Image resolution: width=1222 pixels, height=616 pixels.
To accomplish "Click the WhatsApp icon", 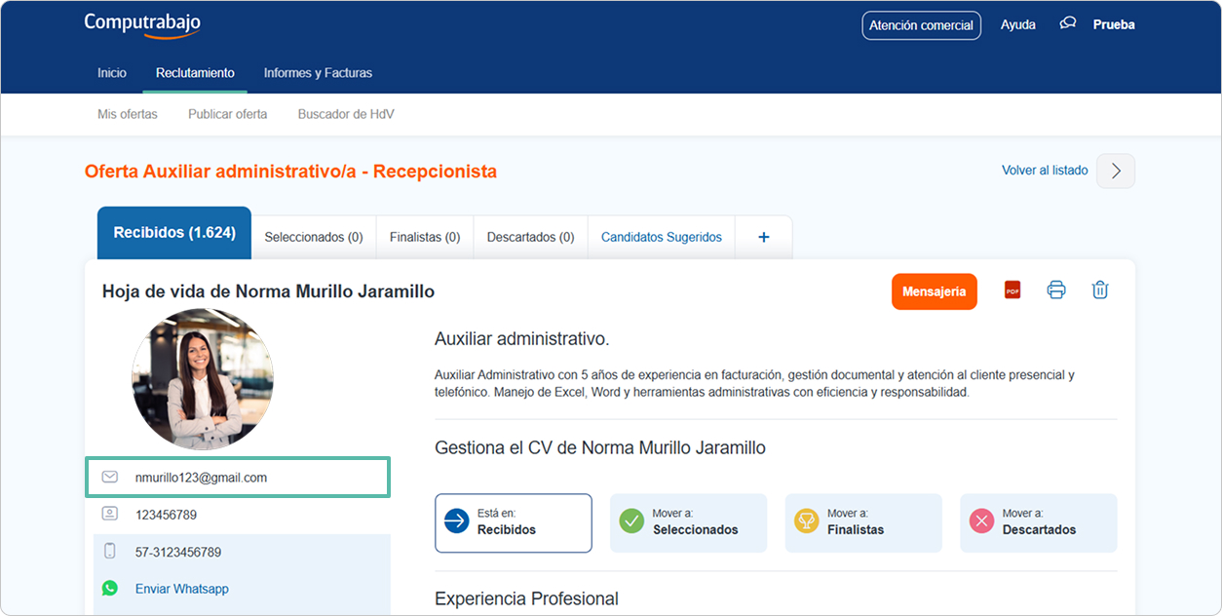I will (110, 589).
